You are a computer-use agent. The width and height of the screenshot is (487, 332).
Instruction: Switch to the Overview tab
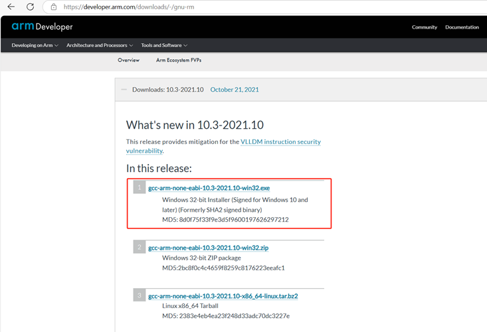tap(128, 60)
